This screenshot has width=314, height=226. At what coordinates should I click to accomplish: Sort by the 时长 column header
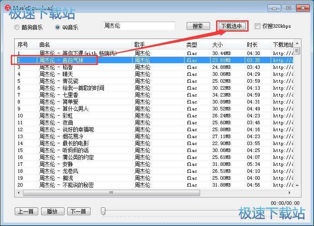(x=258, y=45)
